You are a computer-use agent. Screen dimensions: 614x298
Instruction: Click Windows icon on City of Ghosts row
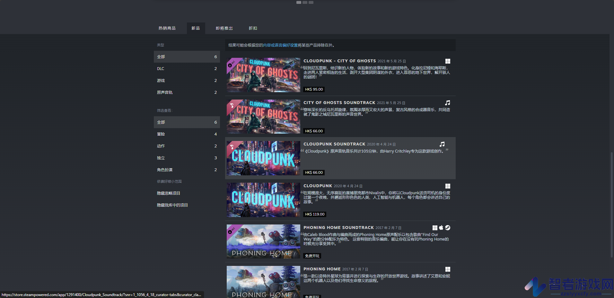click(448, 61)
